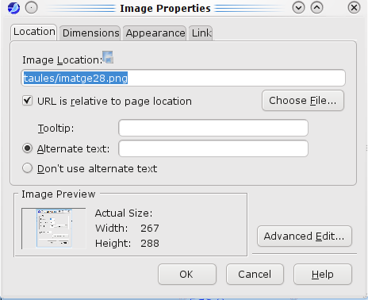Open the Choose File button
Image resolution: width=368 pixels, height=300 pixels.
tap(303, 101)
